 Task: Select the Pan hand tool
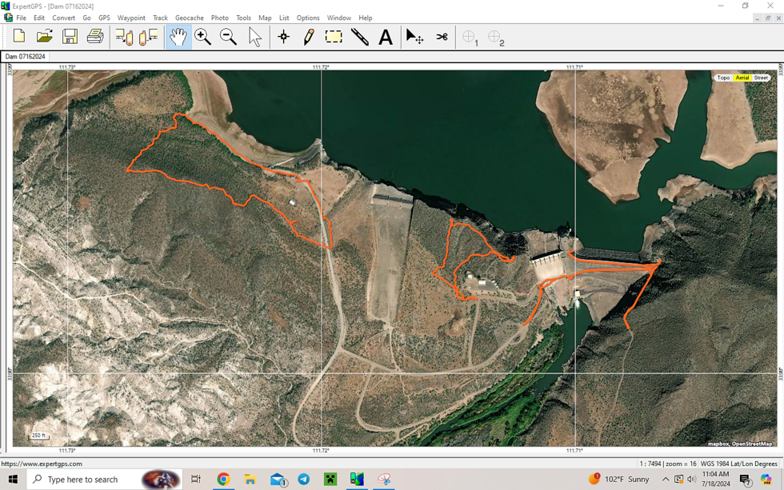tap(178, 37)
